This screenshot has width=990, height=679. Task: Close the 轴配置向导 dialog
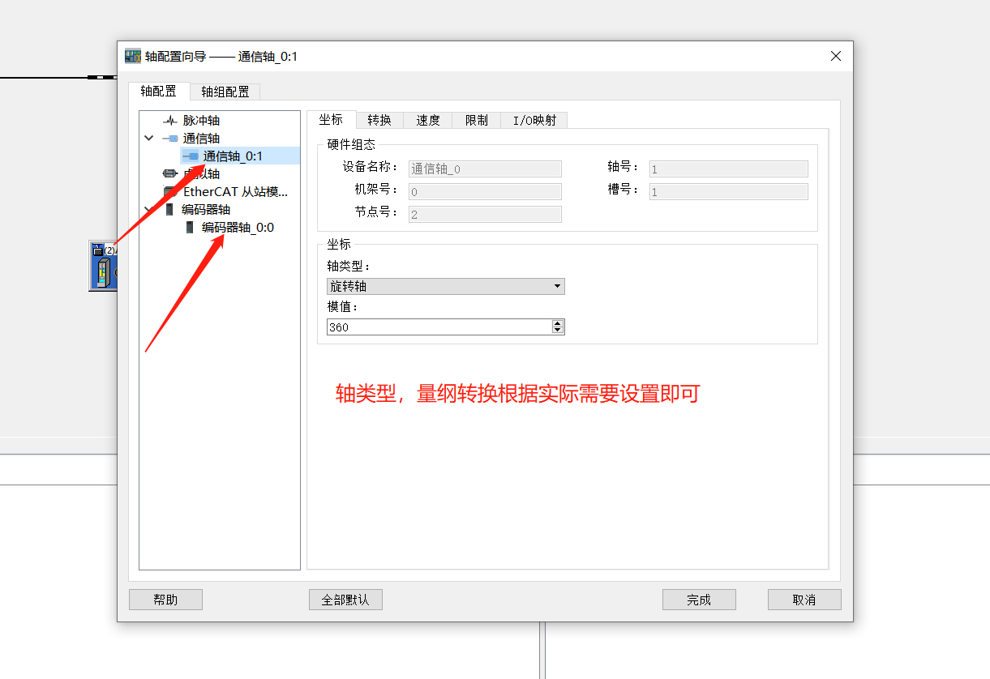click(x=836, y=56)
